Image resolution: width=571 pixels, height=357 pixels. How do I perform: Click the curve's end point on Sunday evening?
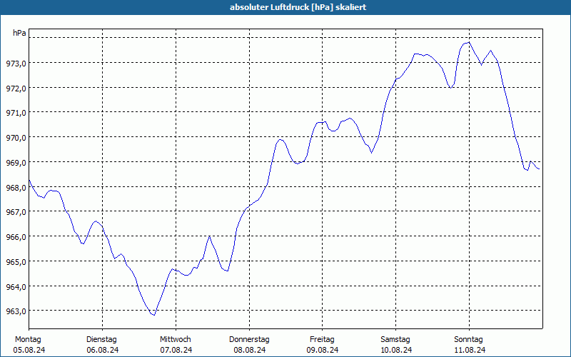pos(539,169)
